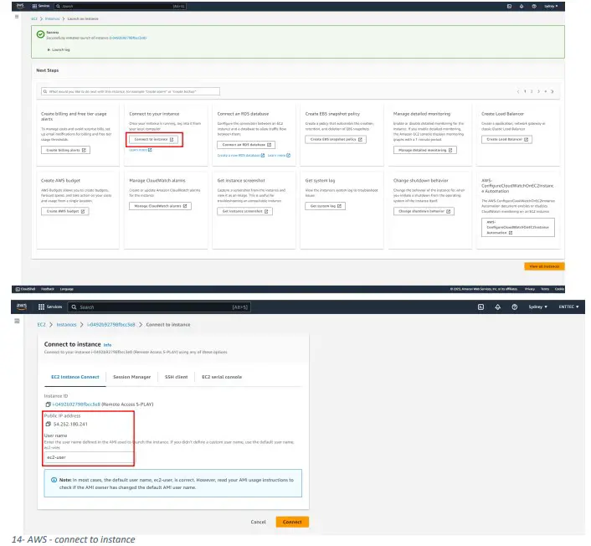Open the Sydney region dropdown next to ENTTEC
The width and height of the screenshot is (591, 546).
(546, 307)
